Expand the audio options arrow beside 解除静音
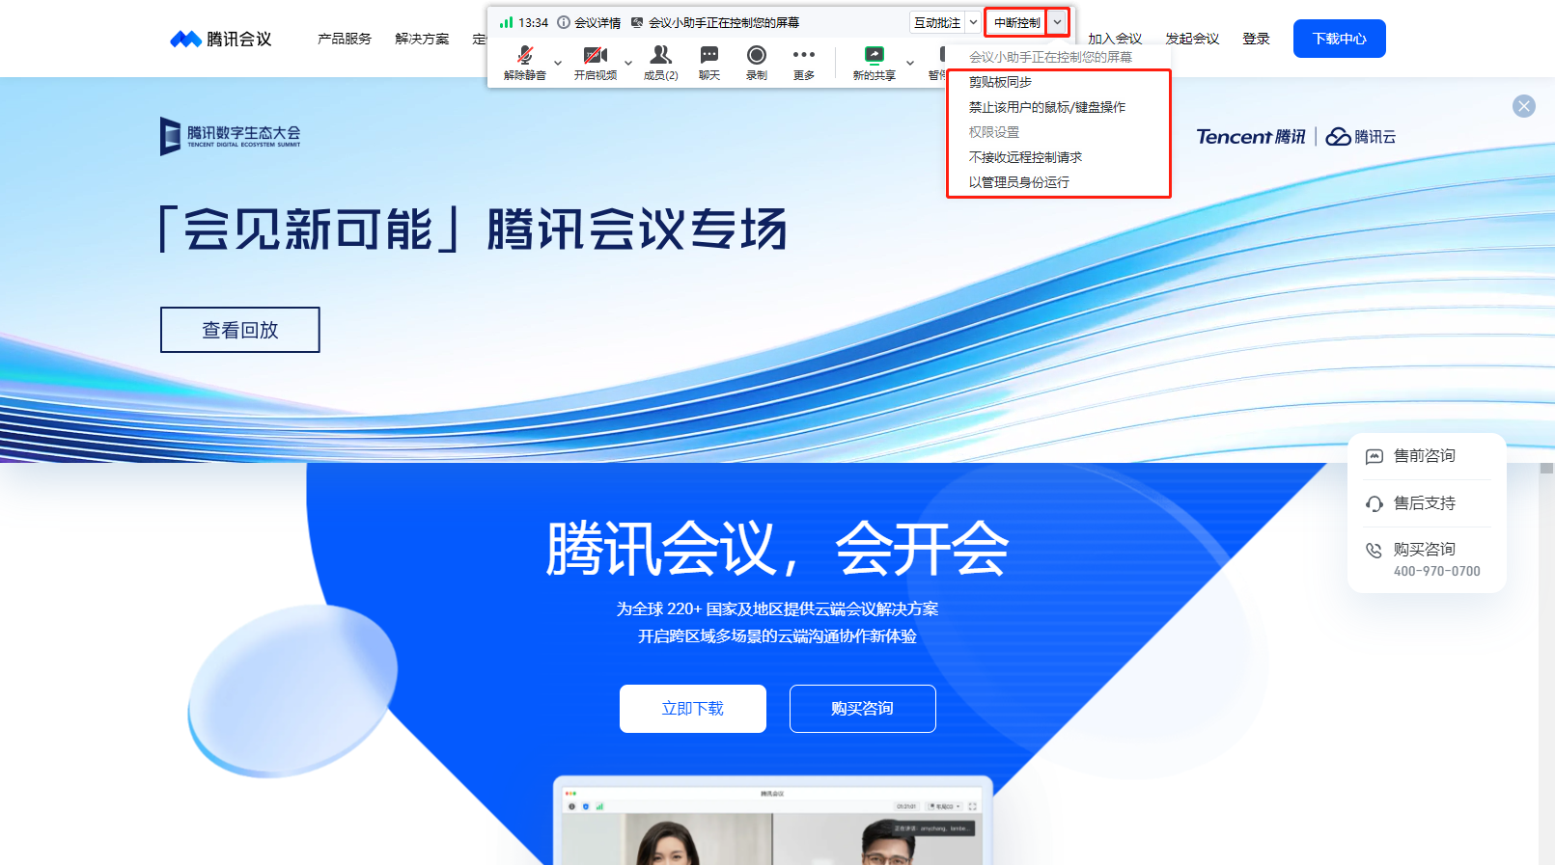This screenshot has width=1555, height=865. 558,63
